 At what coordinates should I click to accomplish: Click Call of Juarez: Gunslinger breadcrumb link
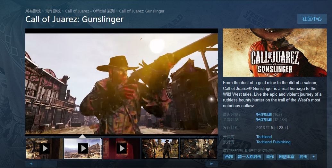click(142, 11)
